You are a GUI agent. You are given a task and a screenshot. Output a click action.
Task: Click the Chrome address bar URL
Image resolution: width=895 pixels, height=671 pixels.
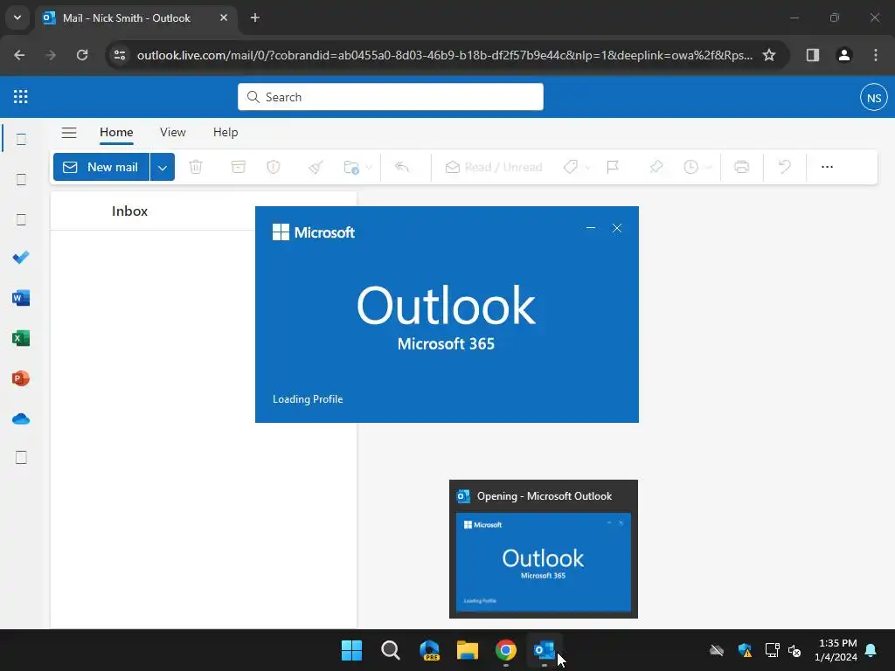click(x=445, y=55)
